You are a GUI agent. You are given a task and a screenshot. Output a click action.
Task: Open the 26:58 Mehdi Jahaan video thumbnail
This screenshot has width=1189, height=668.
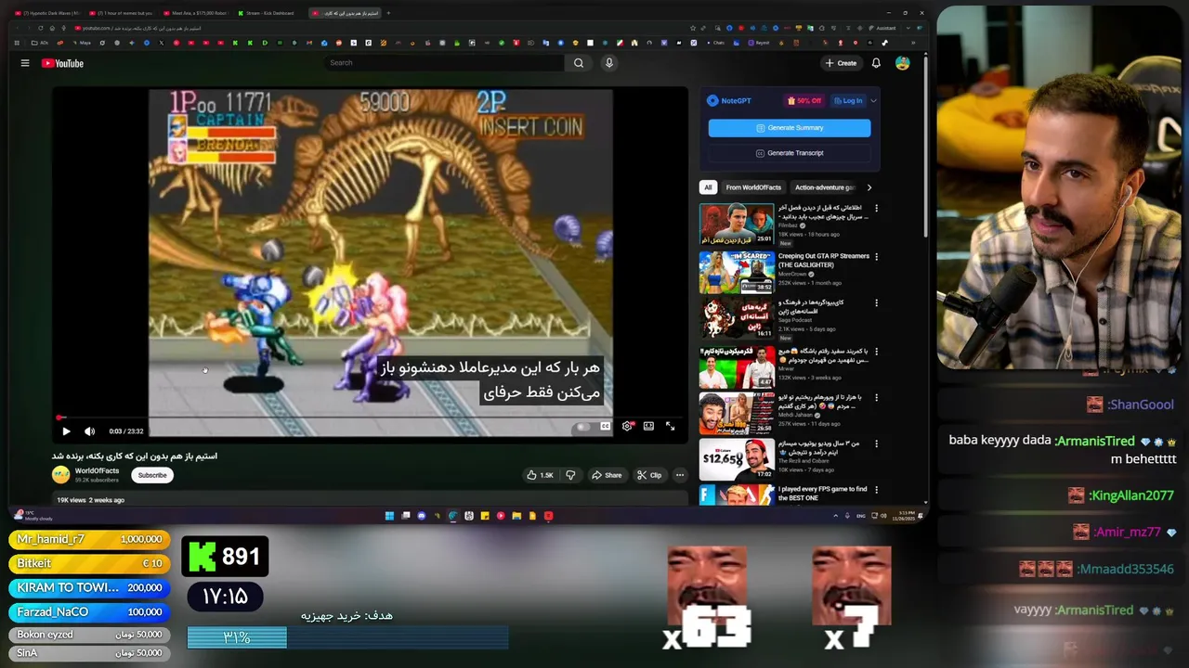point(737,414)
